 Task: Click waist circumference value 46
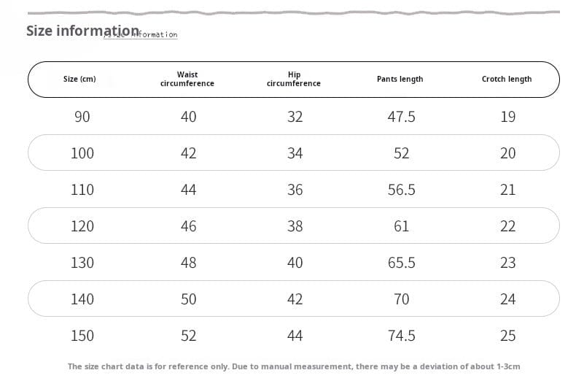188,226
